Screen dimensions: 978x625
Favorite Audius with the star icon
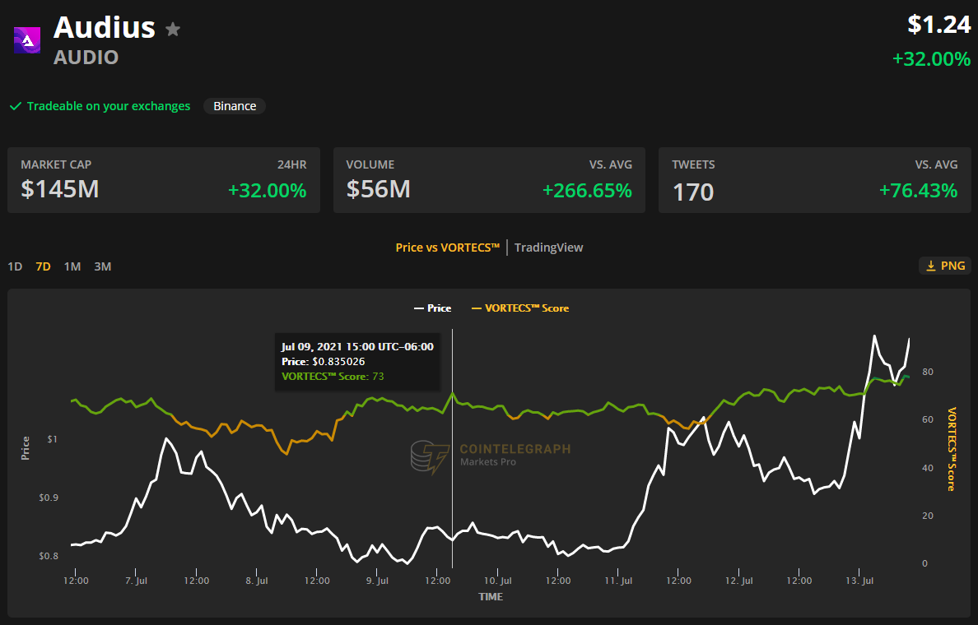click(173, 30)
